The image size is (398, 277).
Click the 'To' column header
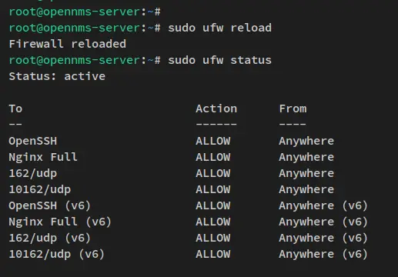[15, 108]
